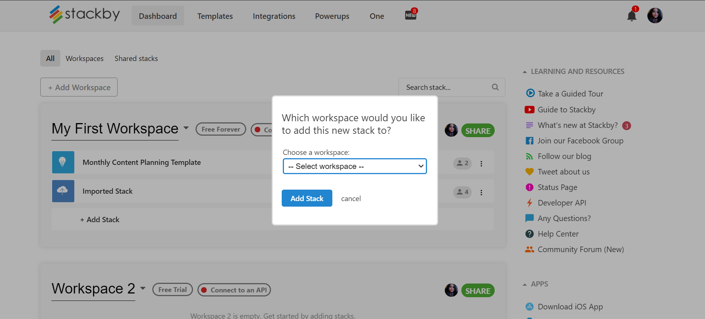Open the options menu for Imported Stack

click(481, 193)
